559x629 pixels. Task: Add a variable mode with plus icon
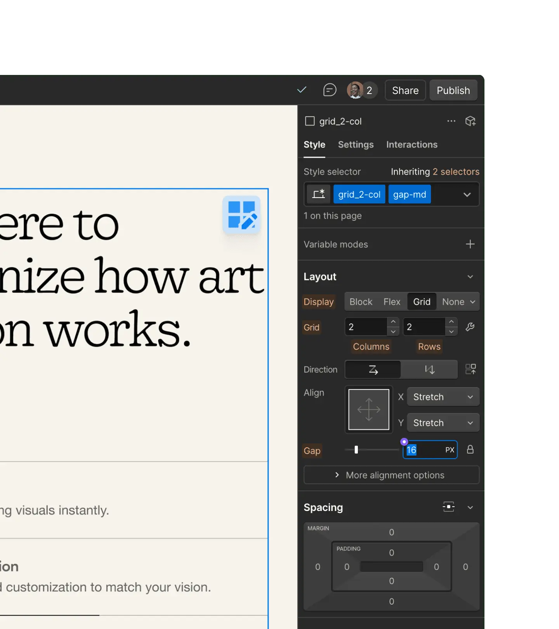click(470, 244)
